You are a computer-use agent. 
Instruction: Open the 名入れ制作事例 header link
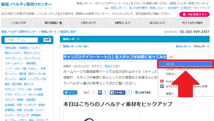(x=138, y=8)
